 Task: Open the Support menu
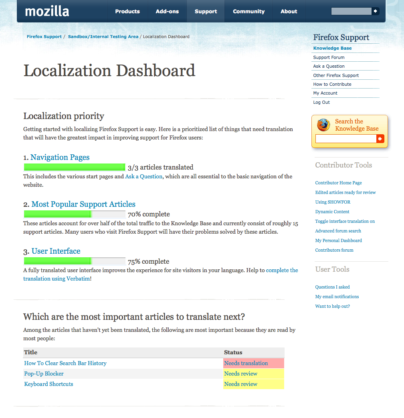pos(206,12)
